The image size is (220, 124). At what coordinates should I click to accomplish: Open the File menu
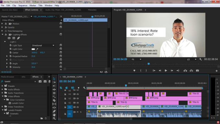pos(3,6)
